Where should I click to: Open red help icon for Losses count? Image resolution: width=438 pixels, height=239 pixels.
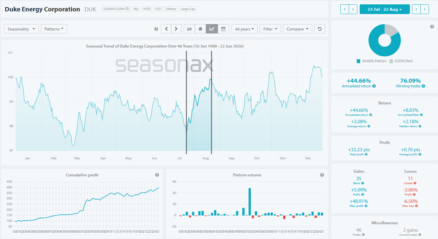(x=415, y=183)
